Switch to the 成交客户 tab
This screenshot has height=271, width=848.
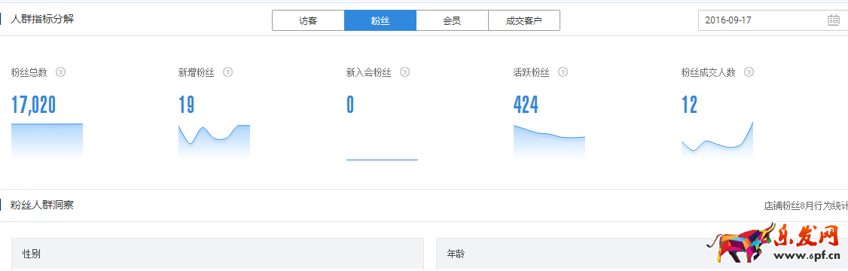[x=524, y=20]
